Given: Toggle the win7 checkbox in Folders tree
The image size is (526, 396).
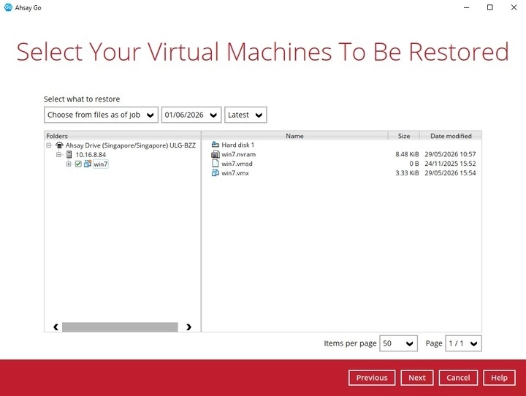Looking at the screenshot, I should point(78,164).
